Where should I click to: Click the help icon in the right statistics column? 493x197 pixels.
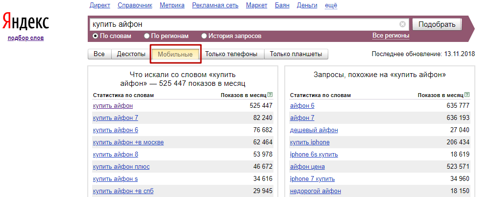tap(467, 95)
